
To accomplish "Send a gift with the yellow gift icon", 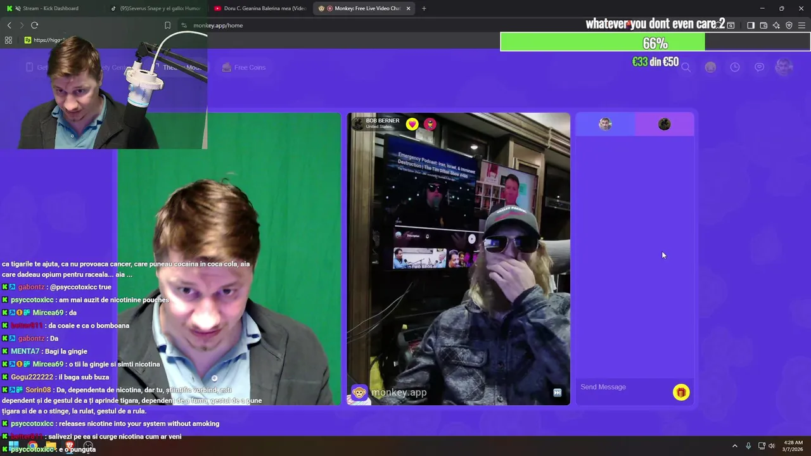I will [681, 393].
